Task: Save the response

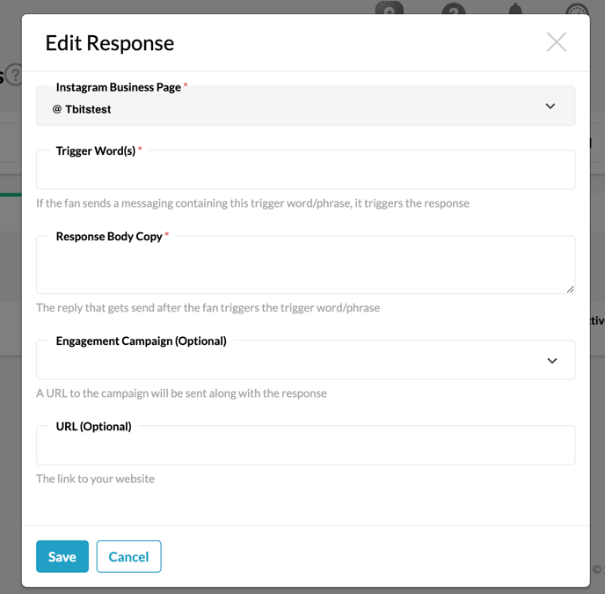Action: [x=62, y=556]
